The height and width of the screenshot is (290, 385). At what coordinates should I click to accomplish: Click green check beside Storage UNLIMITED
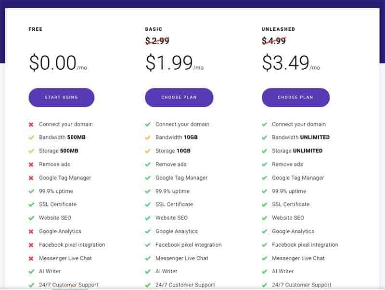coord(264,151)
